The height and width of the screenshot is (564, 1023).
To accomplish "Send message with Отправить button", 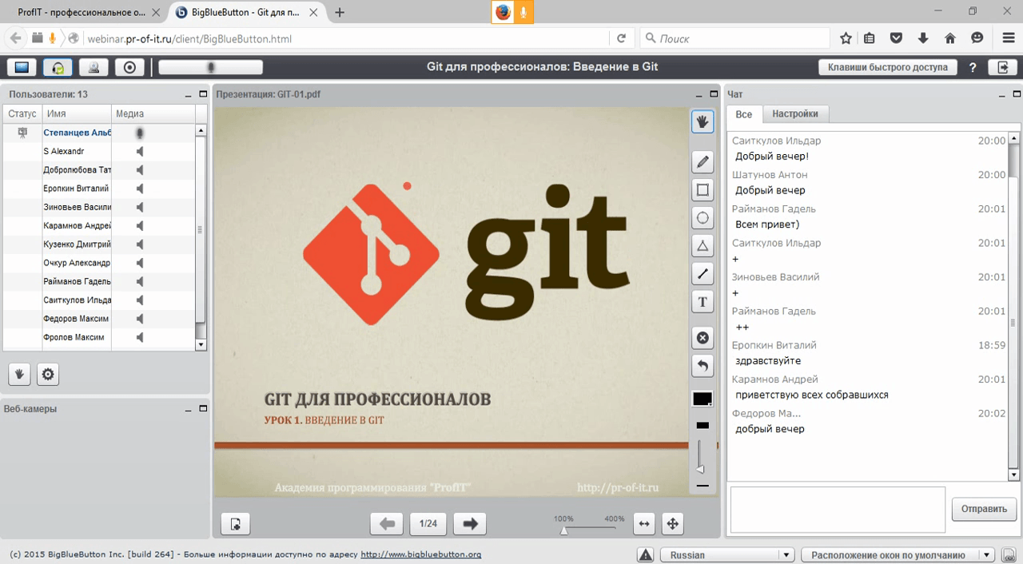I will (984, 508).
